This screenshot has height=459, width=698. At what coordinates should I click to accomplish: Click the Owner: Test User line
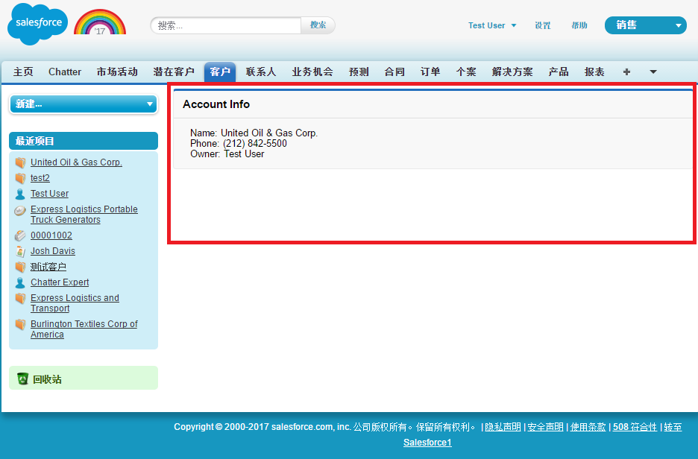[227, 154]
